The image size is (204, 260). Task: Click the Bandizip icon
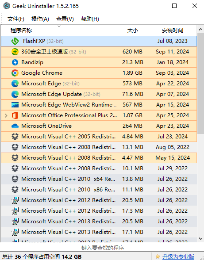click(15, 62)
